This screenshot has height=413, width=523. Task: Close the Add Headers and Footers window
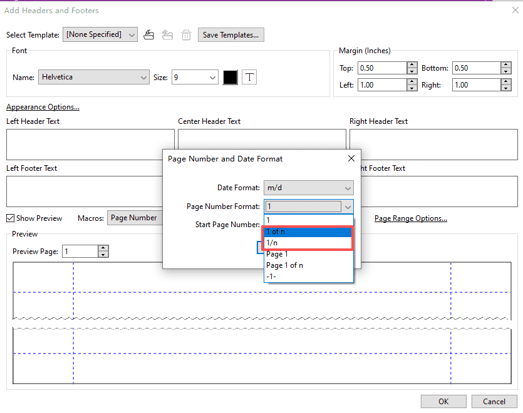point(515,11)
